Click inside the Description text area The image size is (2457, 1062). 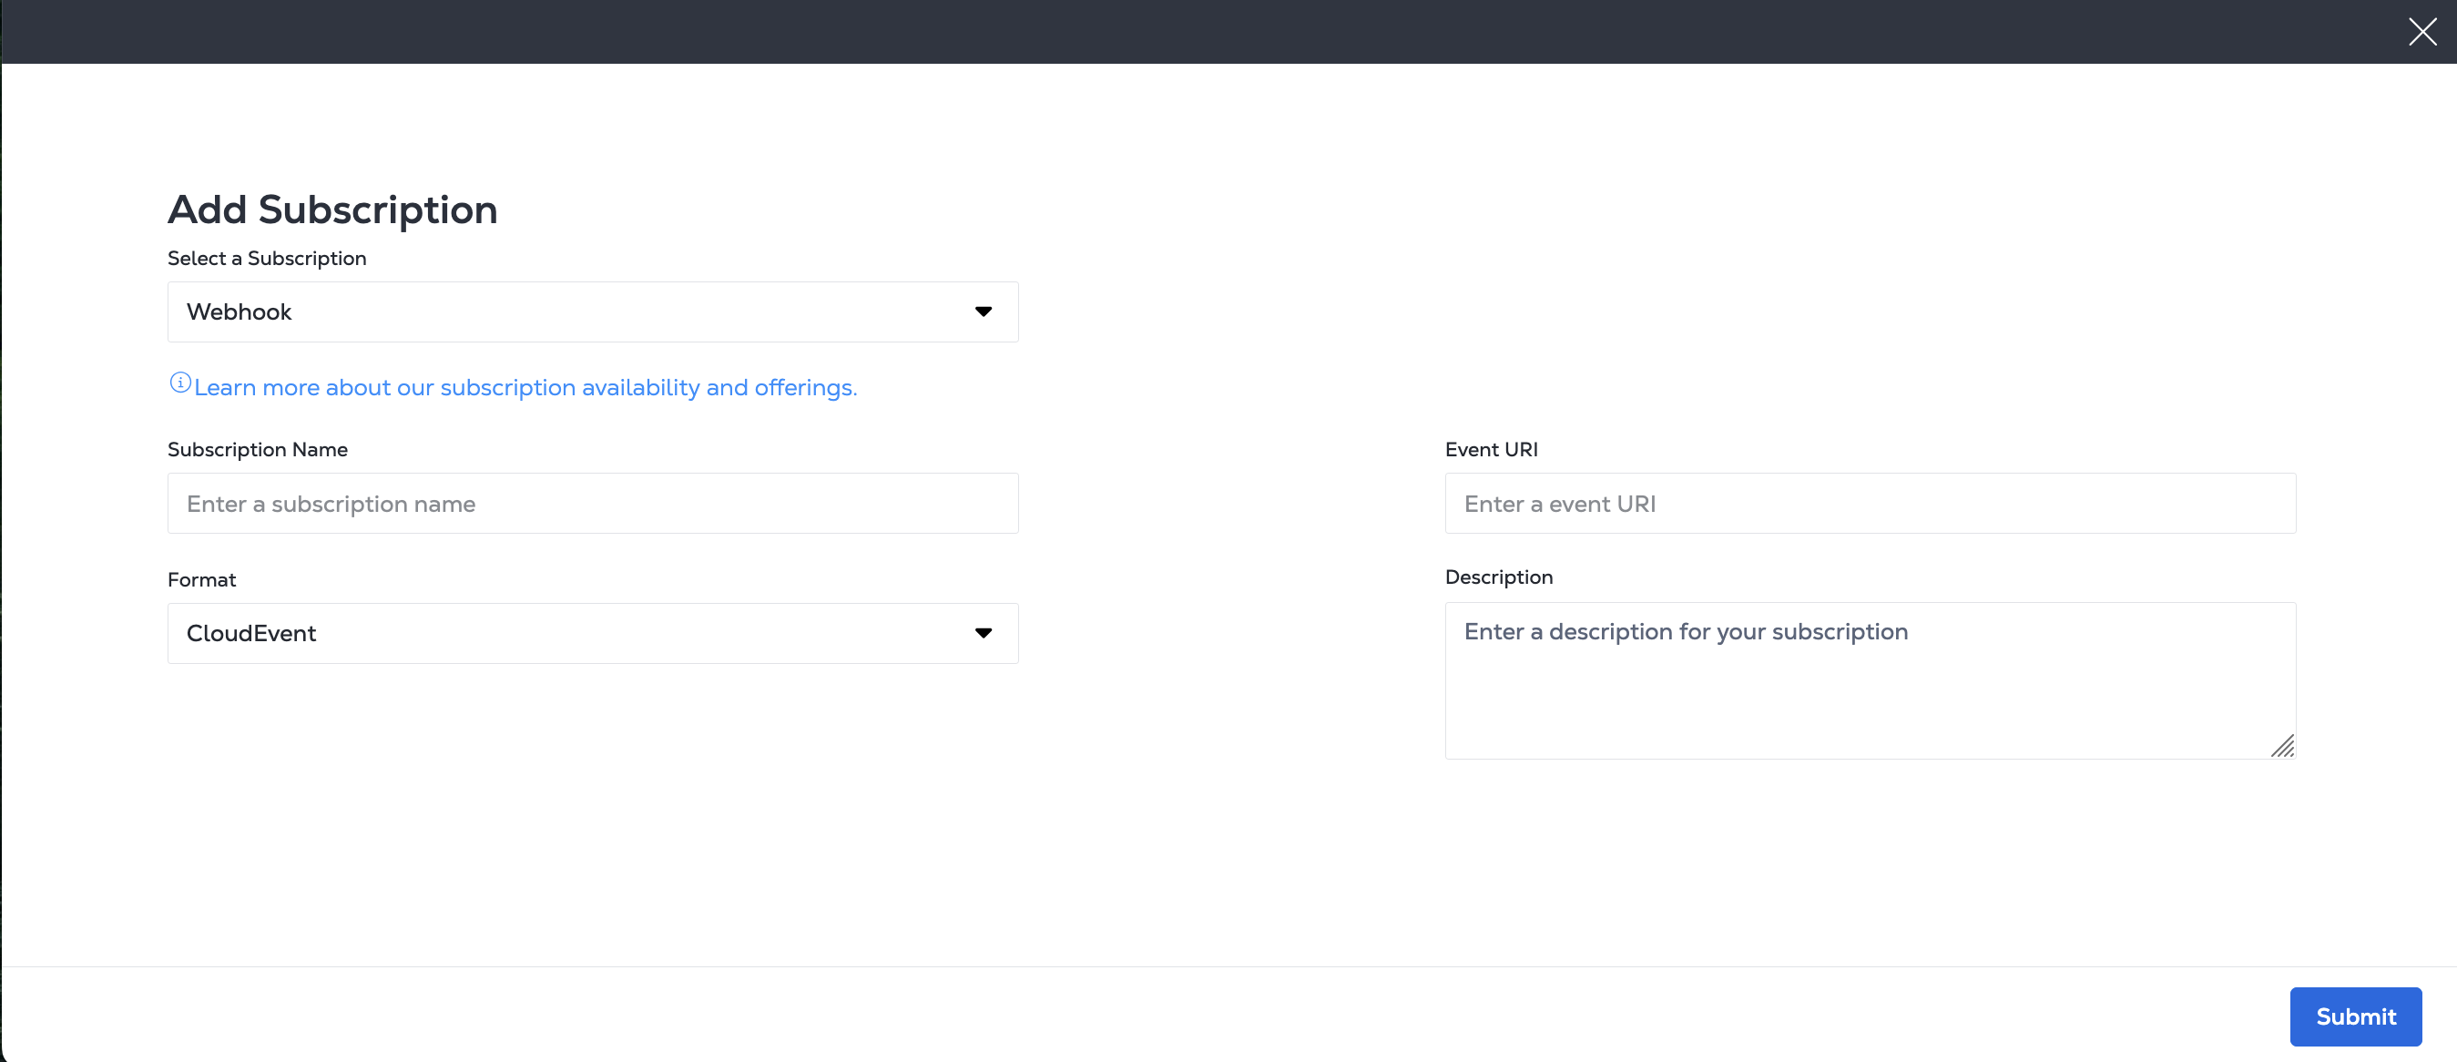point(1868,680)
